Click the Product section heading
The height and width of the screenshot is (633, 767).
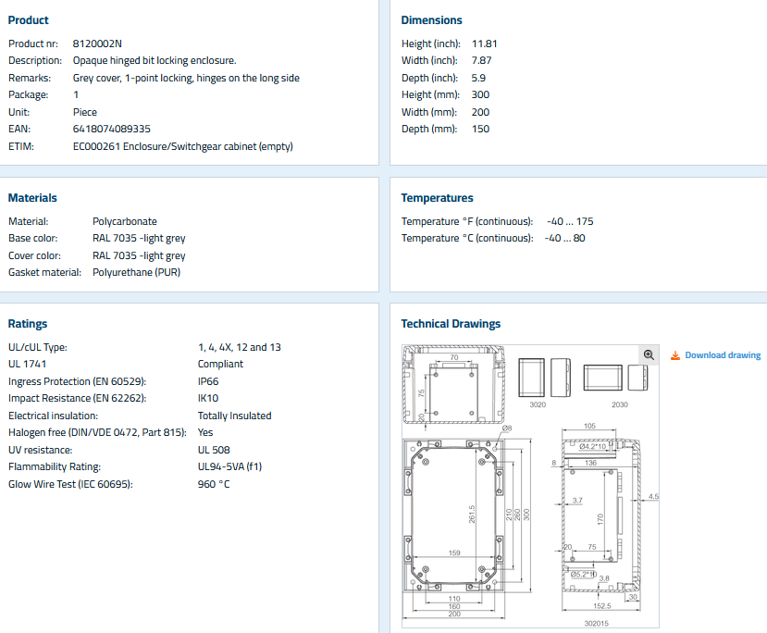[29, 20]
